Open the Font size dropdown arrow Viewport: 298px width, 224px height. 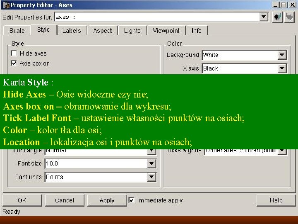[151, 163]
